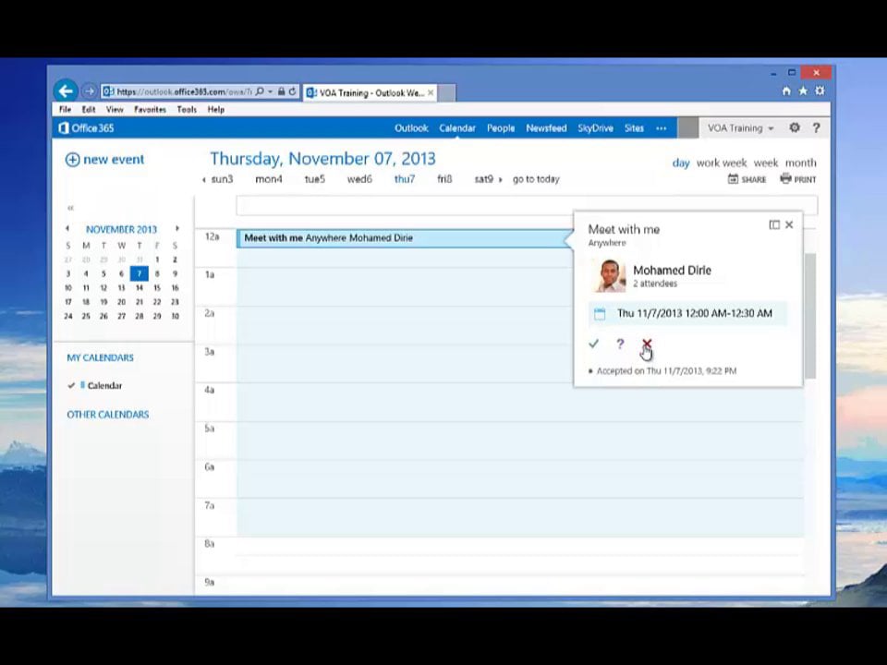This screenshot has height=665, width=887.
Task: Open Sites from the nav bar
Action: pyautogui.click(x=634, y=128)
